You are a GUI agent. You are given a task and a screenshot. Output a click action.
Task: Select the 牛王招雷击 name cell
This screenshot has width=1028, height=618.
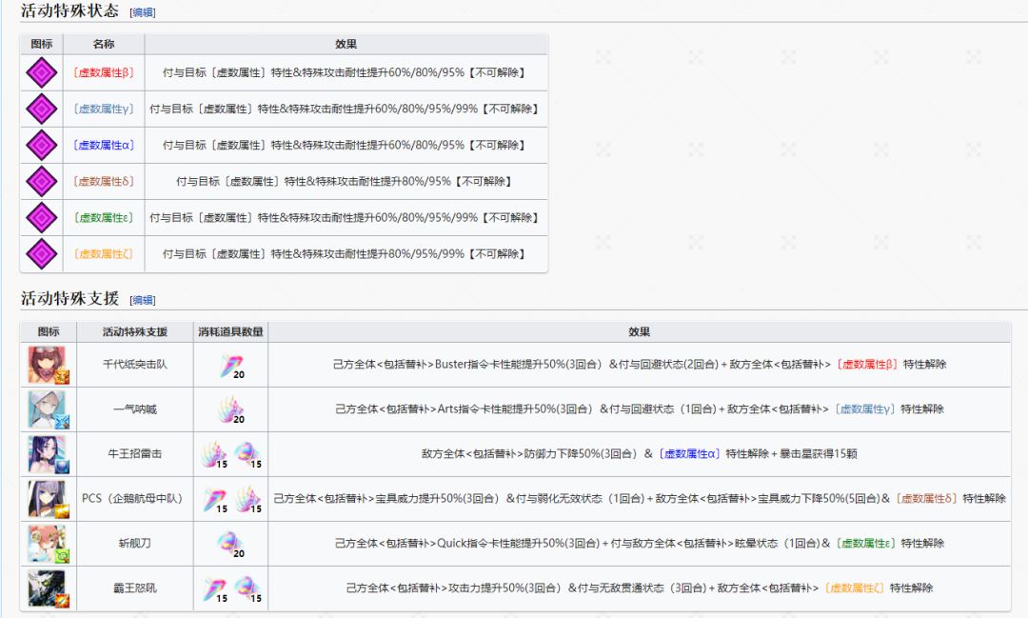pyautogui.click(x=135, y=453)
